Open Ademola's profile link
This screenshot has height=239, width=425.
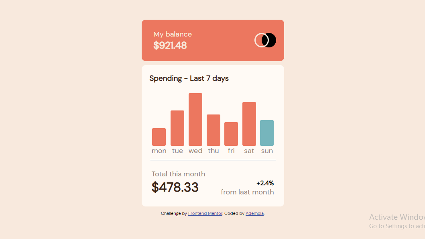coord(254,213)
